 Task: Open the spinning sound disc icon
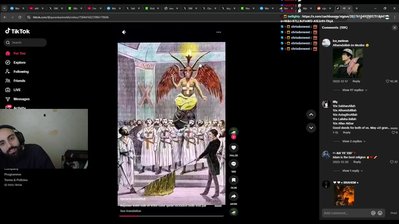(233, 212)
